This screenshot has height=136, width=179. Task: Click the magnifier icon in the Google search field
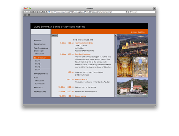[x=130, y=12]
